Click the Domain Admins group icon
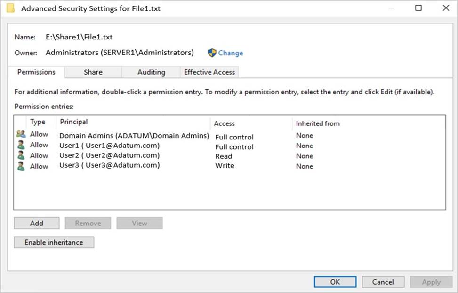Image resolution: width=458 pixels, height=293 pixels. [x=21, y=134]
